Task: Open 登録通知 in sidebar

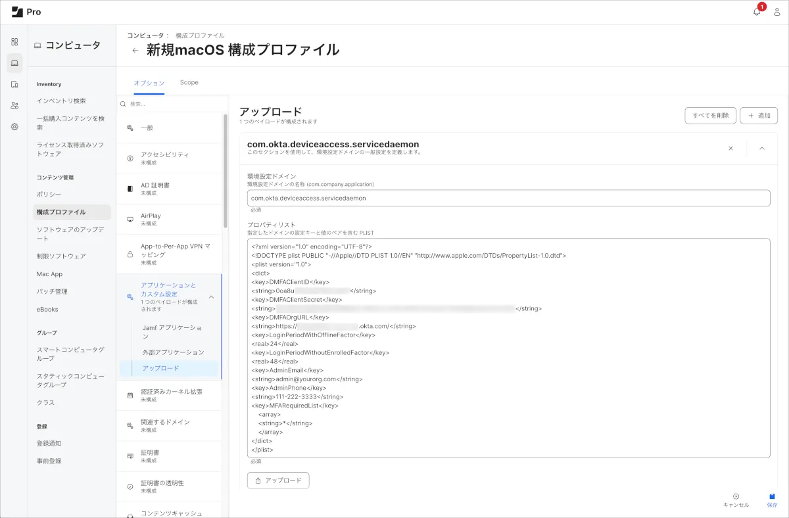Action: tap(49, 444)
